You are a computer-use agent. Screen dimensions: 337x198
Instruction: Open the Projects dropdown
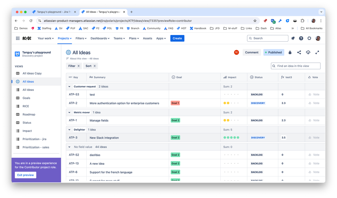click(64, 38)
